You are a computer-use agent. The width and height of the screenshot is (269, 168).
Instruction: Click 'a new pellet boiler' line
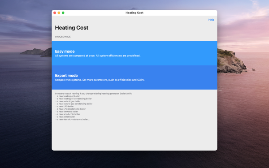click(x=65, y=117)
